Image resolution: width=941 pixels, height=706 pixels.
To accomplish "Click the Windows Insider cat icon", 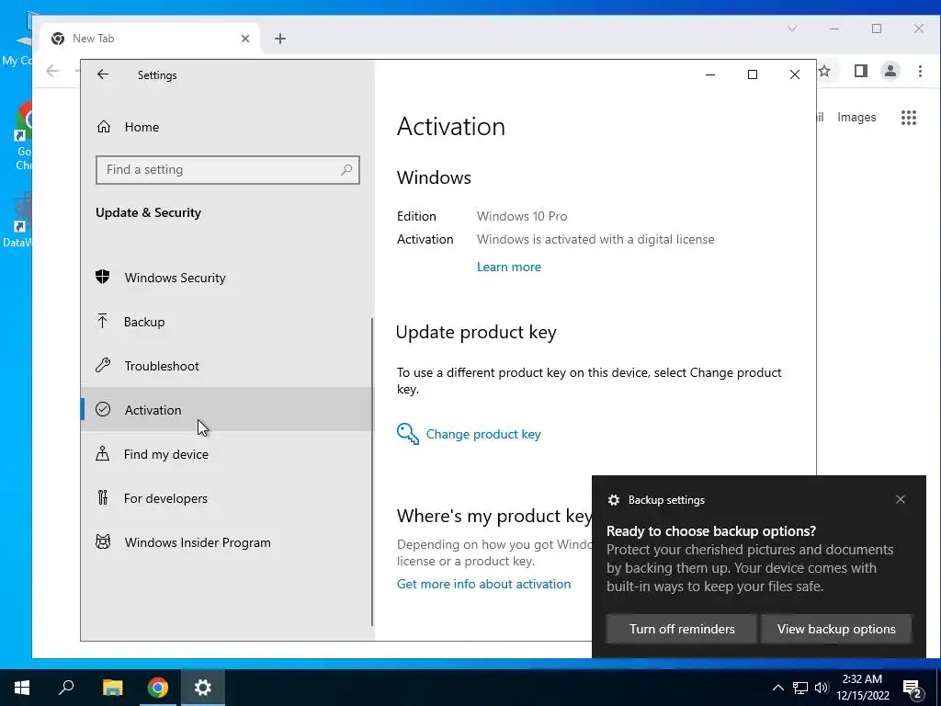I will tap(103, 542).
